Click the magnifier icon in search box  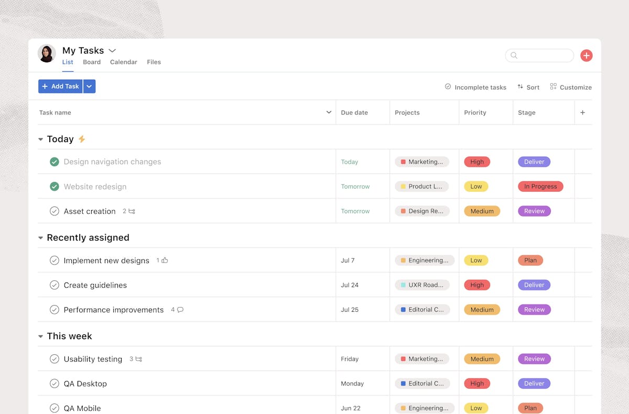(x=514, y=56)
